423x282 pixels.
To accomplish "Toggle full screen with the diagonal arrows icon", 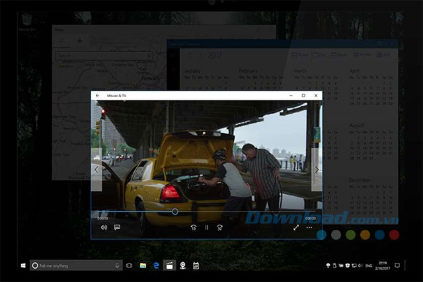I will tap(296, 228).
